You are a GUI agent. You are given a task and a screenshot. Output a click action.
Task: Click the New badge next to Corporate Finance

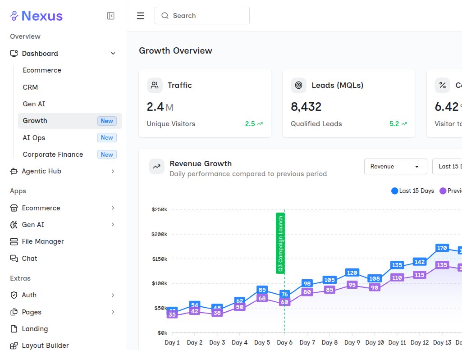[x=107, y=155]
